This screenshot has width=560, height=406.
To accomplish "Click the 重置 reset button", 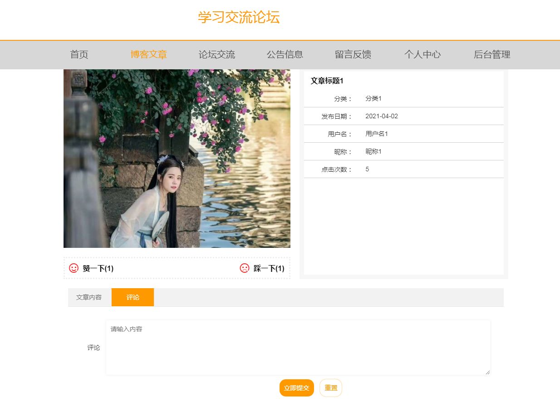I will (331, 388).
